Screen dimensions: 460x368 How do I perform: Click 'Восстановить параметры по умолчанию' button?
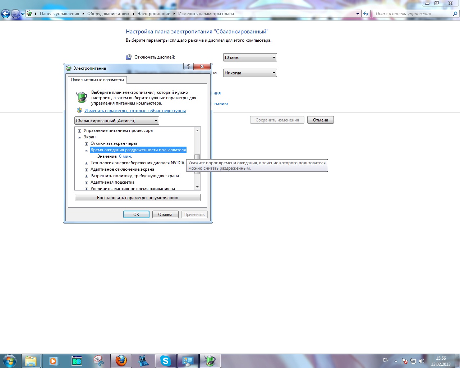137,198
